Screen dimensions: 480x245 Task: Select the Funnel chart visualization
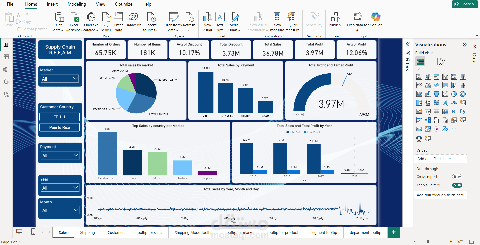[x=436, y=94]
